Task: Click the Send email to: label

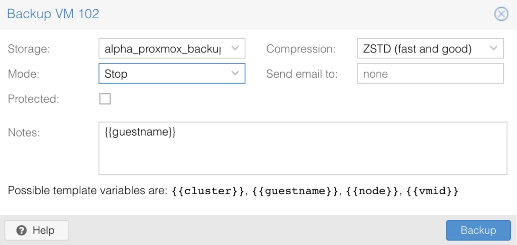Action: [x=301, y=74]
